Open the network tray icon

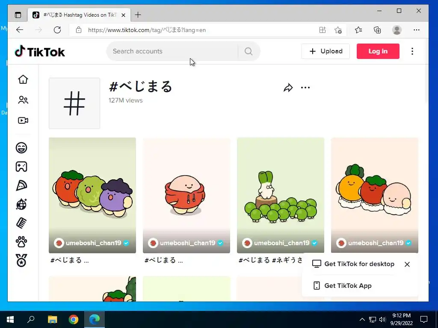pos(373,319)
